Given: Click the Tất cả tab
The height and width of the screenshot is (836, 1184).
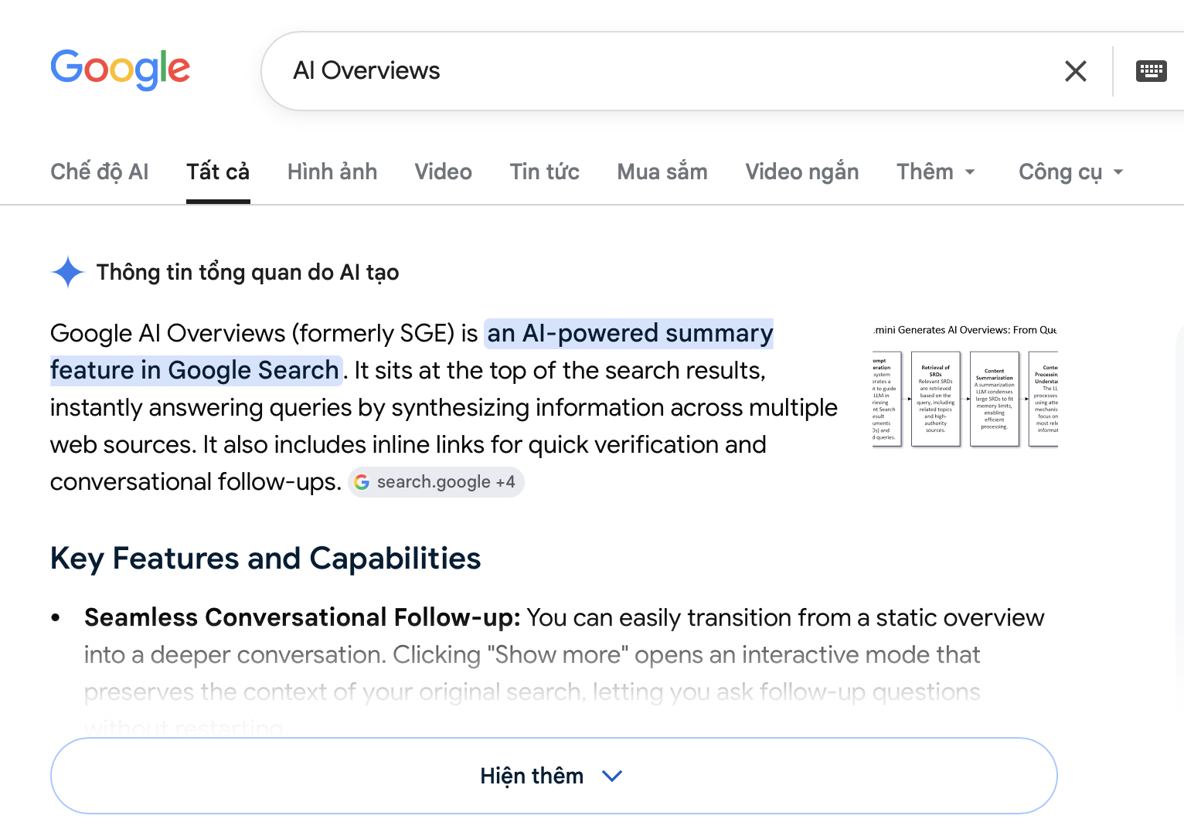Looking at the screenshot, I should [x=218, y=172].
